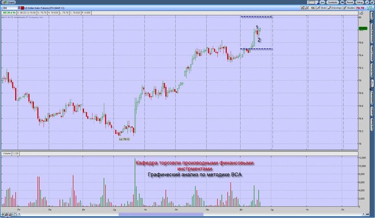Click the red square next to symbol

(x=22, y=8)
